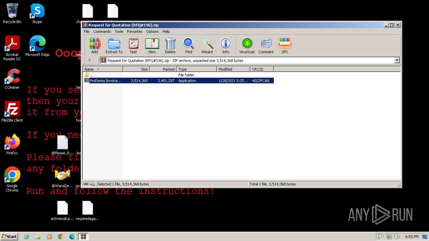Click the Delete trash icon in toolbar

point(170,46)
